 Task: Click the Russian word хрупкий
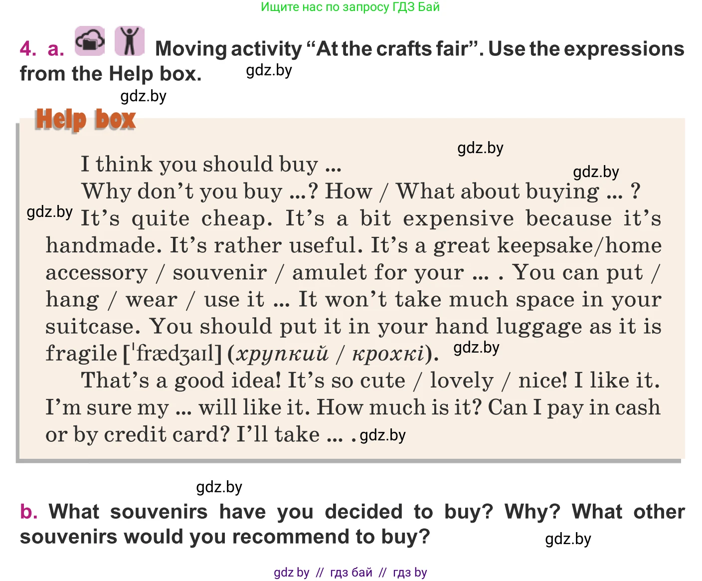pos(282,354)
